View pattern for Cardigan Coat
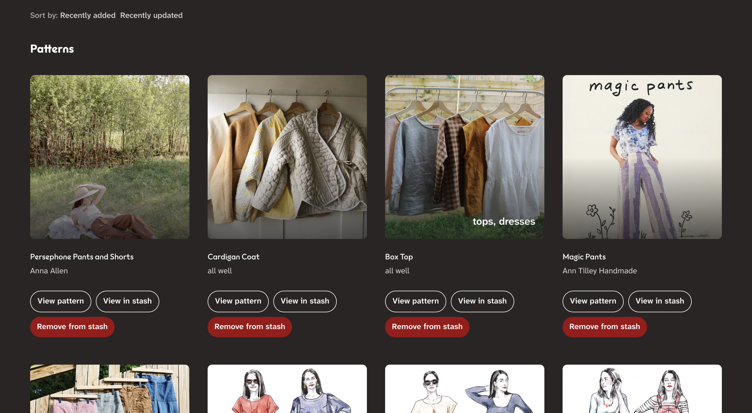The height and width of the screenshot is (413, 752). (x=238, y=301)
